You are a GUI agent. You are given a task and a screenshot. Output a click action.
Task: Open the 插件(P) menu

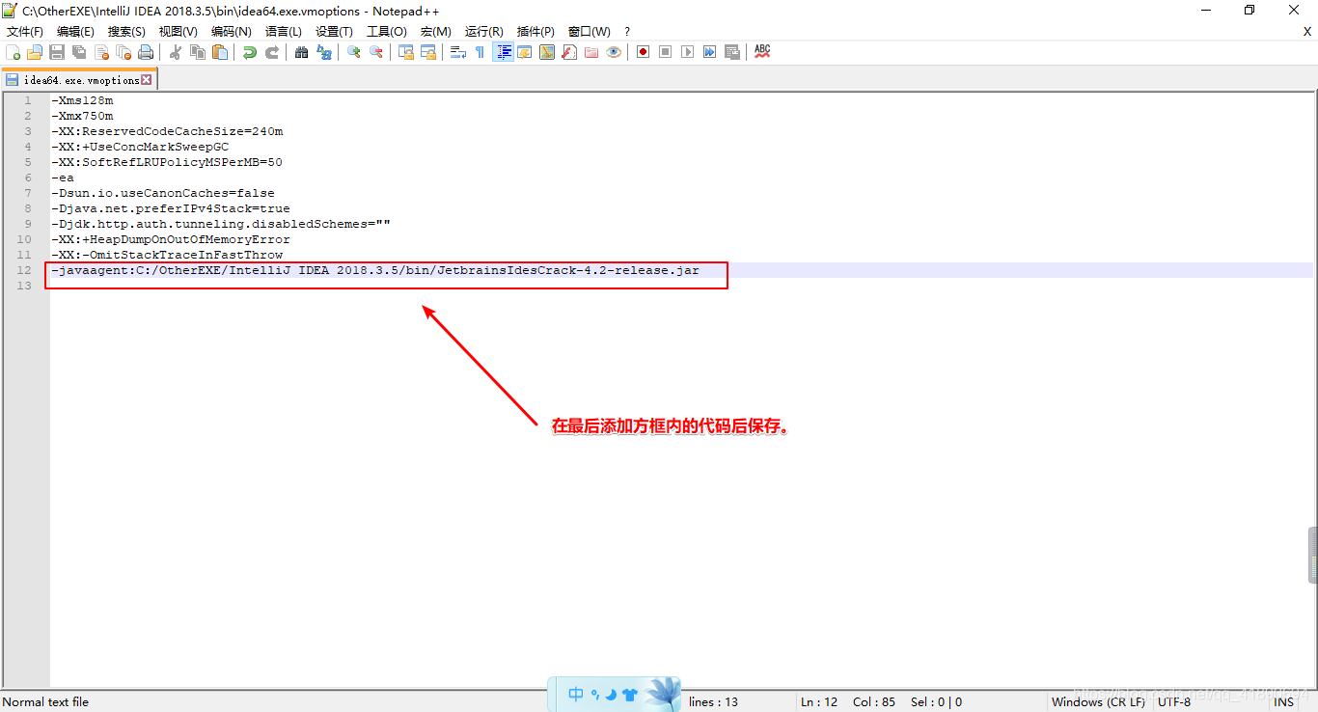pyautogui.click(x=535, y=32)
